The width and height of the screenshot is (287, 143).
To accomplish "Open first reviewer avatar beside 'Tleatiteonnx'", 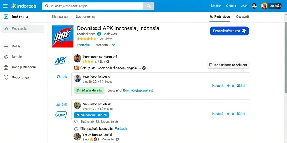I will (77, 58).
